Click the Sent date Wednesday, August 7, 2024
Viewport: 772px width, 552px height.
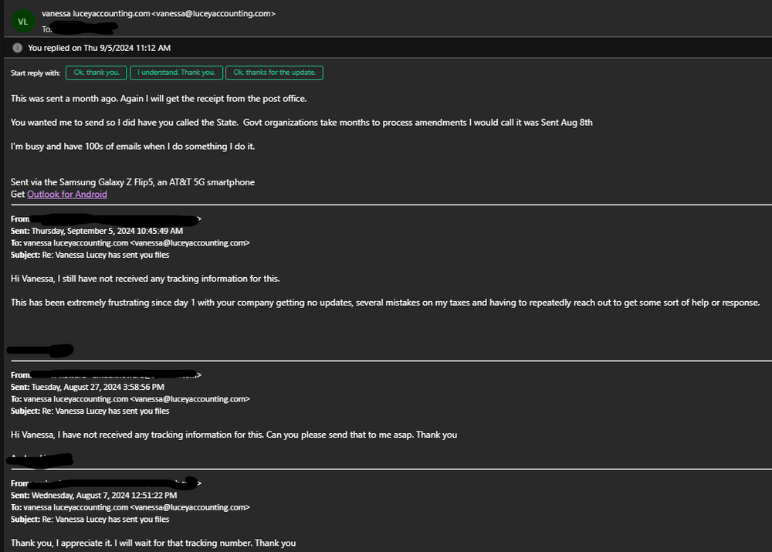point(93,495)
